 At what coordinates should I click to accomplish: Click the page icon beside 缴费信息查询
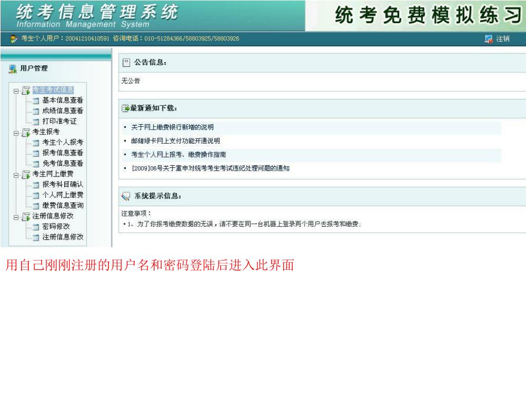36,206
